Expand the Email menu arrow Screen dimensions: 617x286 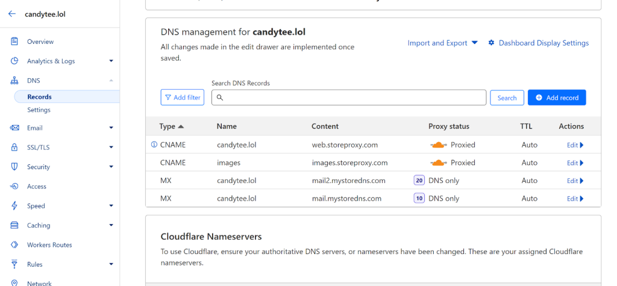[111, 128]
